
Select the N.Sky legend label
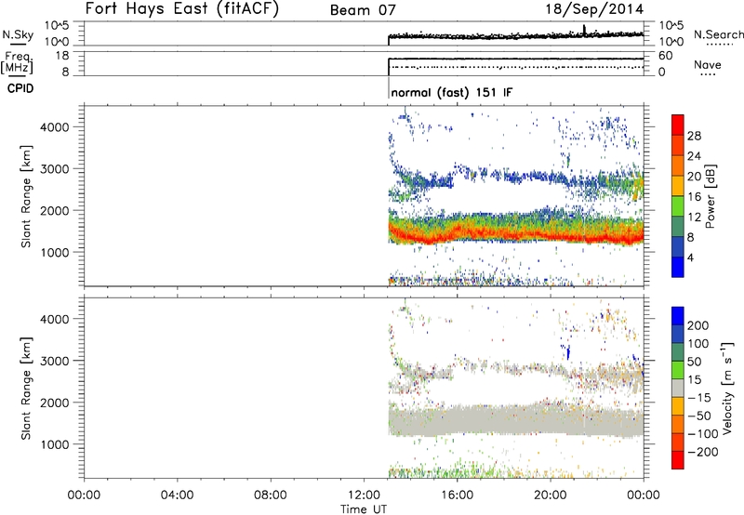(18, 34)
